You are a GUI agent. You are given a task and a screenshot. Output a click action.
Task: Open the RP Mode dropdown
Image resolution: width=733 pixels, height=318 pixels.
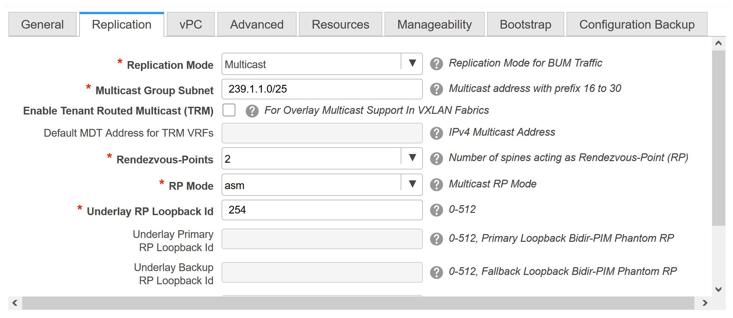tap(412, 184)
